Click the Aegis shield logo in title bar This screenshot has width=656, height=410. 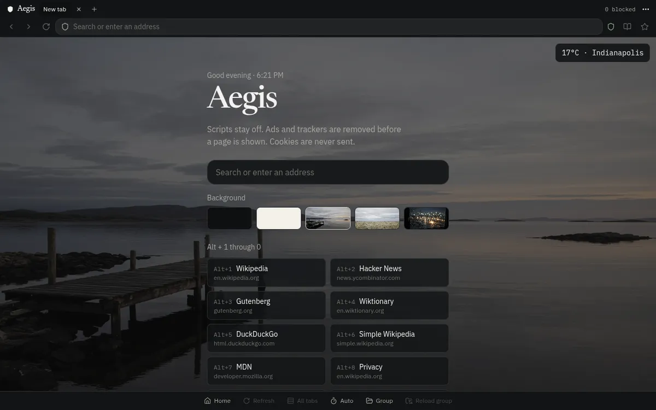click(x=10, y=9)
